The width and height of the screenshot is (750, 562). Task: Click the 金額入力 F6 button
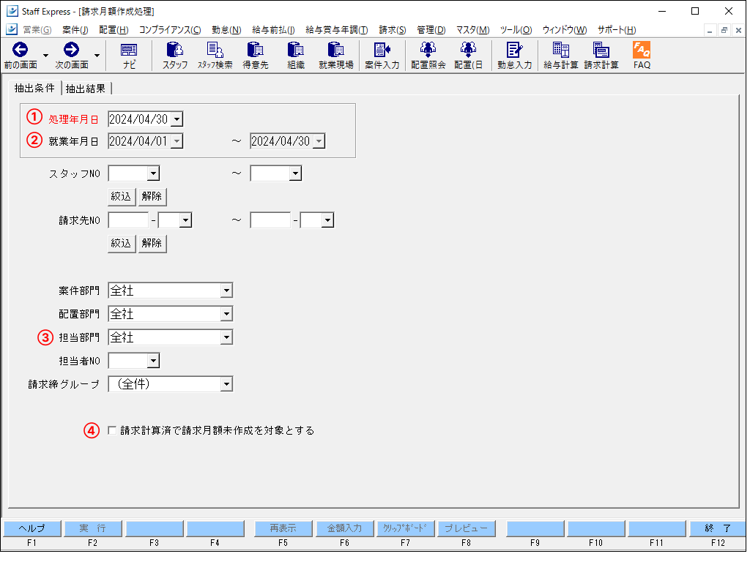click(x=344, y=528)
